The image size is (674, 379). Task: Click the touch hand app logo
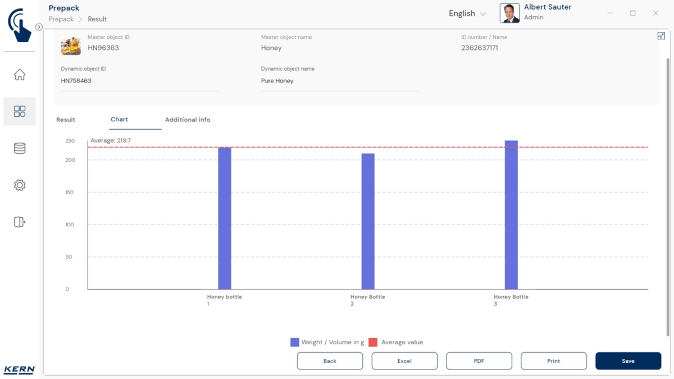[x=20, y=25]
